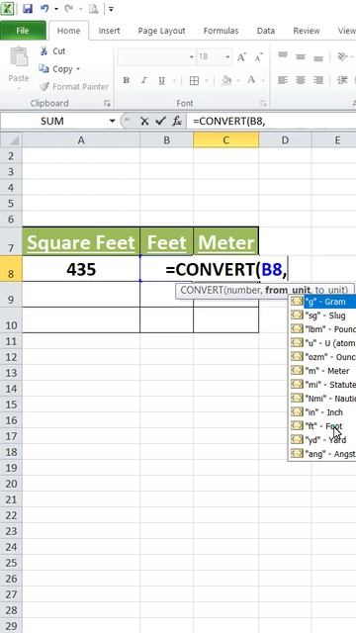Open the font size dropdown arrow
The image size is (356, 633).
pos(228,57)
